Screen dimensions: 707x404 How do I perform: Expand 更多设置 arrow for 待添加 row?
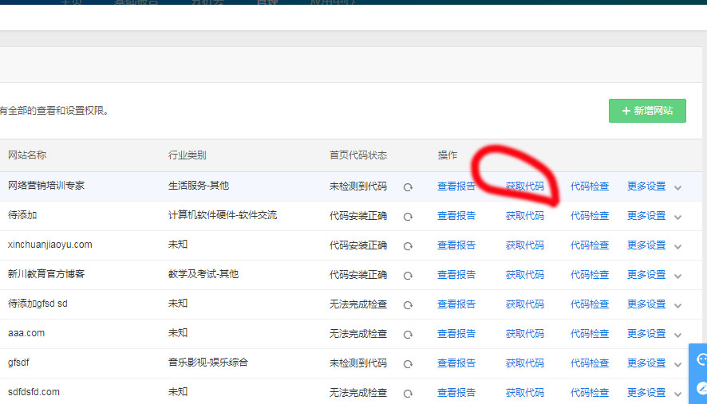[677, 217]
